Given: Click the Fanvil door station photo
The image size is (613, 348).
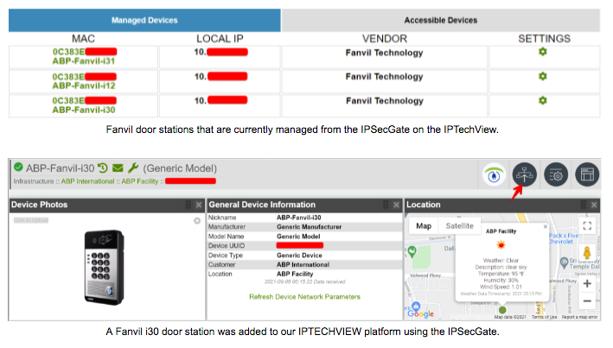Looking at the screenshot, I should click(x=105, y=267).
